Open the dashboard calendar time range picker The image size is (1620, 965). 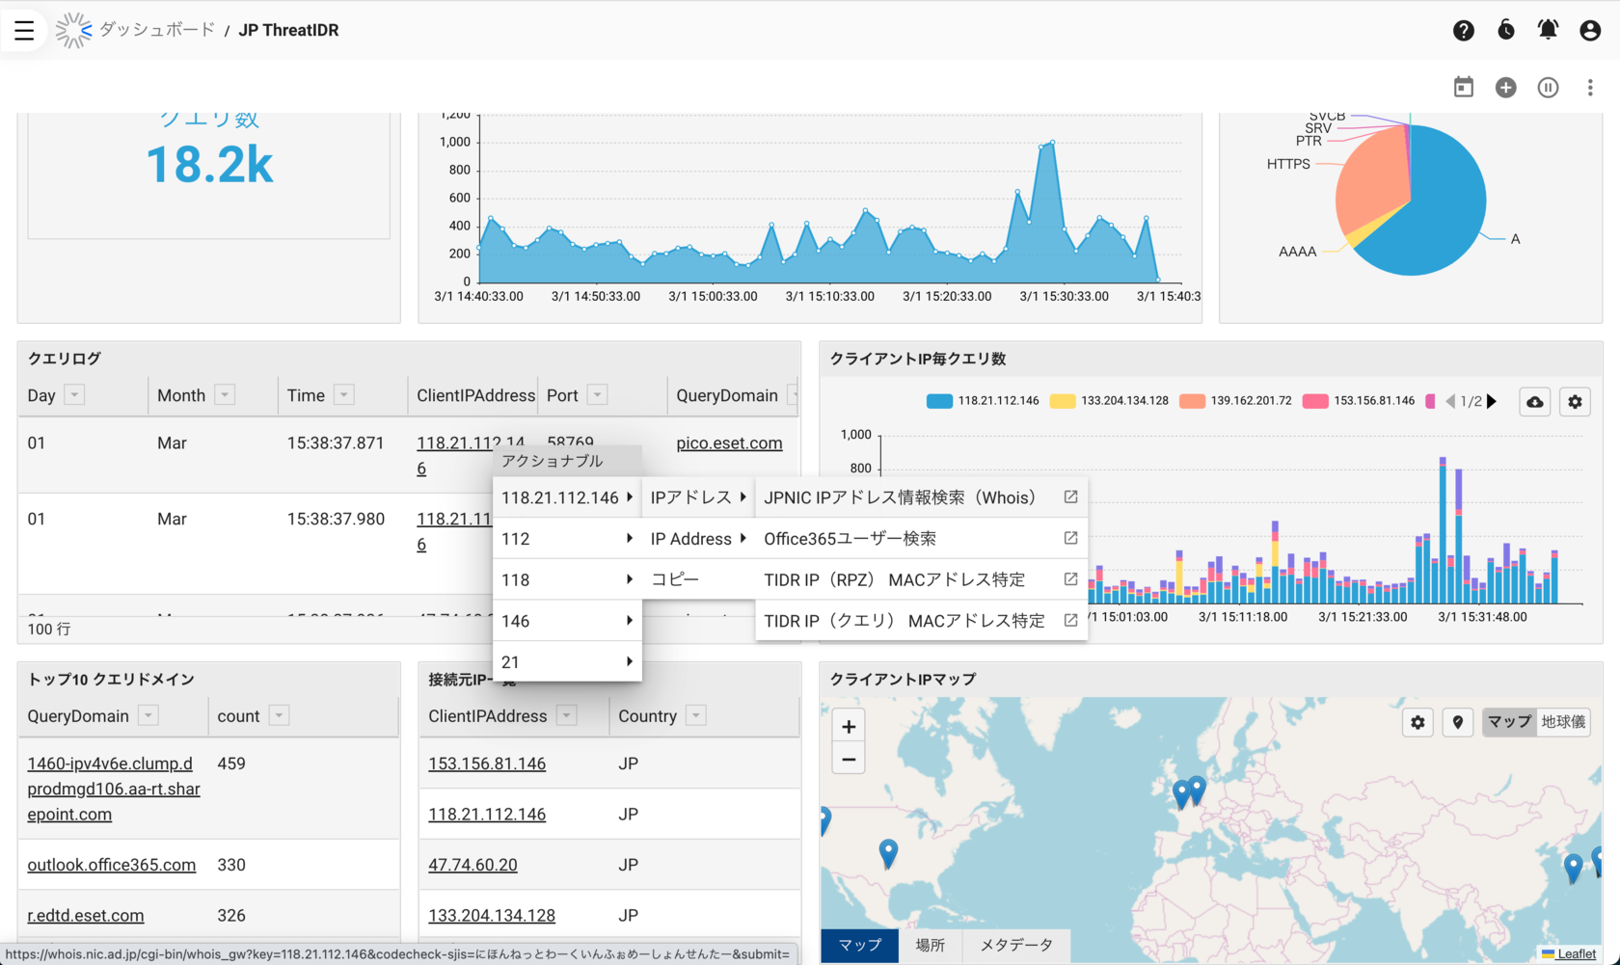point(1463,87)
